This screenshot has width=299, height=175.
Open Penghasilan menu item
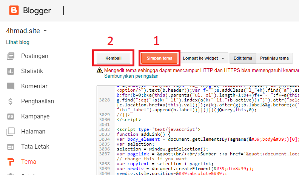pos(38,101)
